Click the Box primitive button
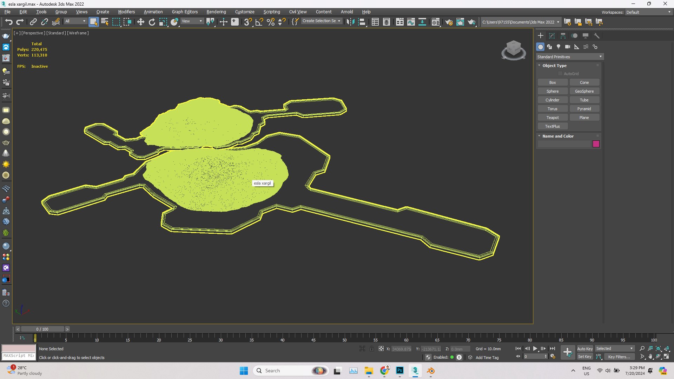This screenshot has height=379, width=674. click(553, 82)
